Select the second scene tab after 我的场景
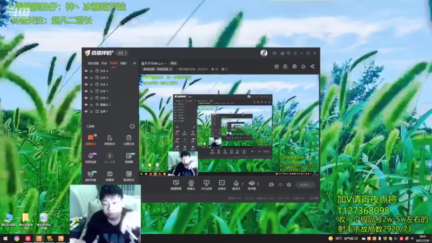432x243 pixels. 104,63
